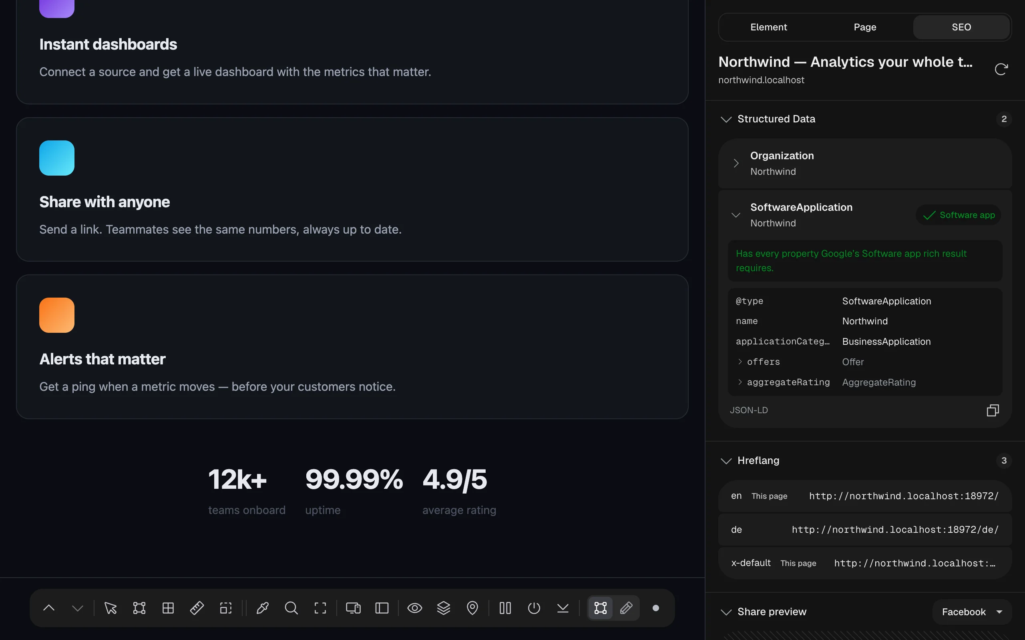Collapse the SoftwareApplication entry
1025x640 pixels.
736,215
